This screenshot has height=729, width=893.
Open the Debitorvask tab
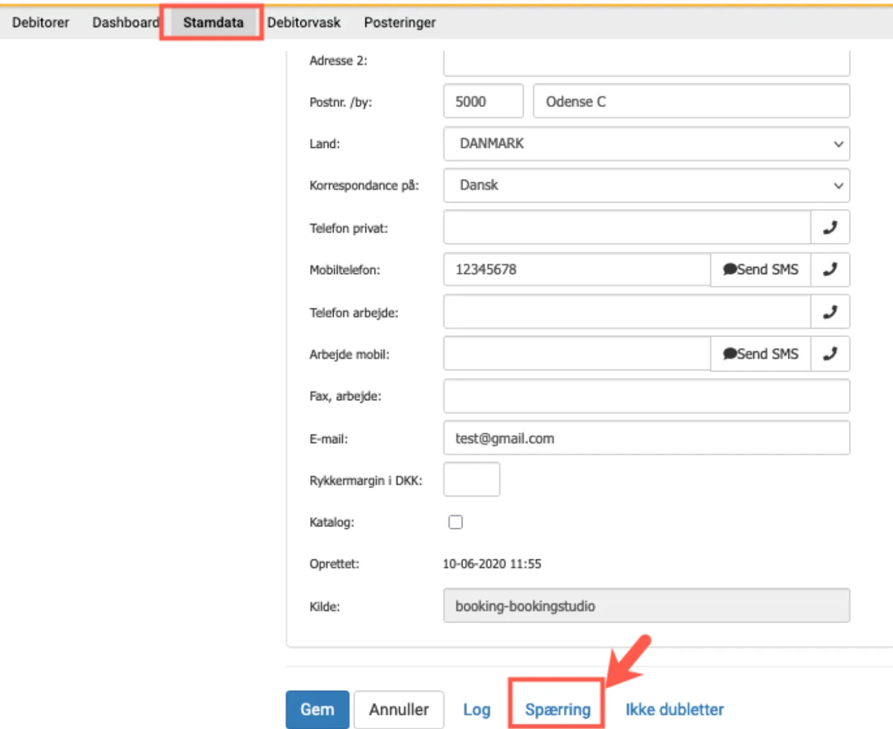coord(304,23)
